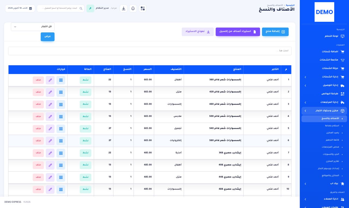Delete product إيشارب عصري 368
This screenshot has width=349, height=208.
(38, 153)
